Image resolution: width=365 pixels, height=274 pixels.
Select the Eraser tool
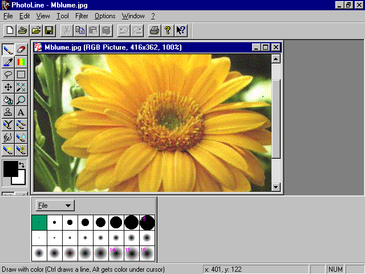point(21,50)
